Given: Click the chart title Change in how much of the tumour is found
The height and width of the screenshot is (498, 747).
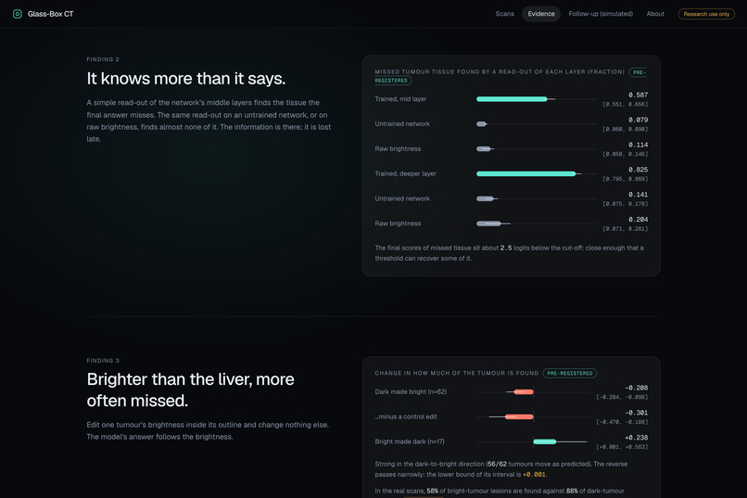Looking at the screenshot, I should point(456,373).
